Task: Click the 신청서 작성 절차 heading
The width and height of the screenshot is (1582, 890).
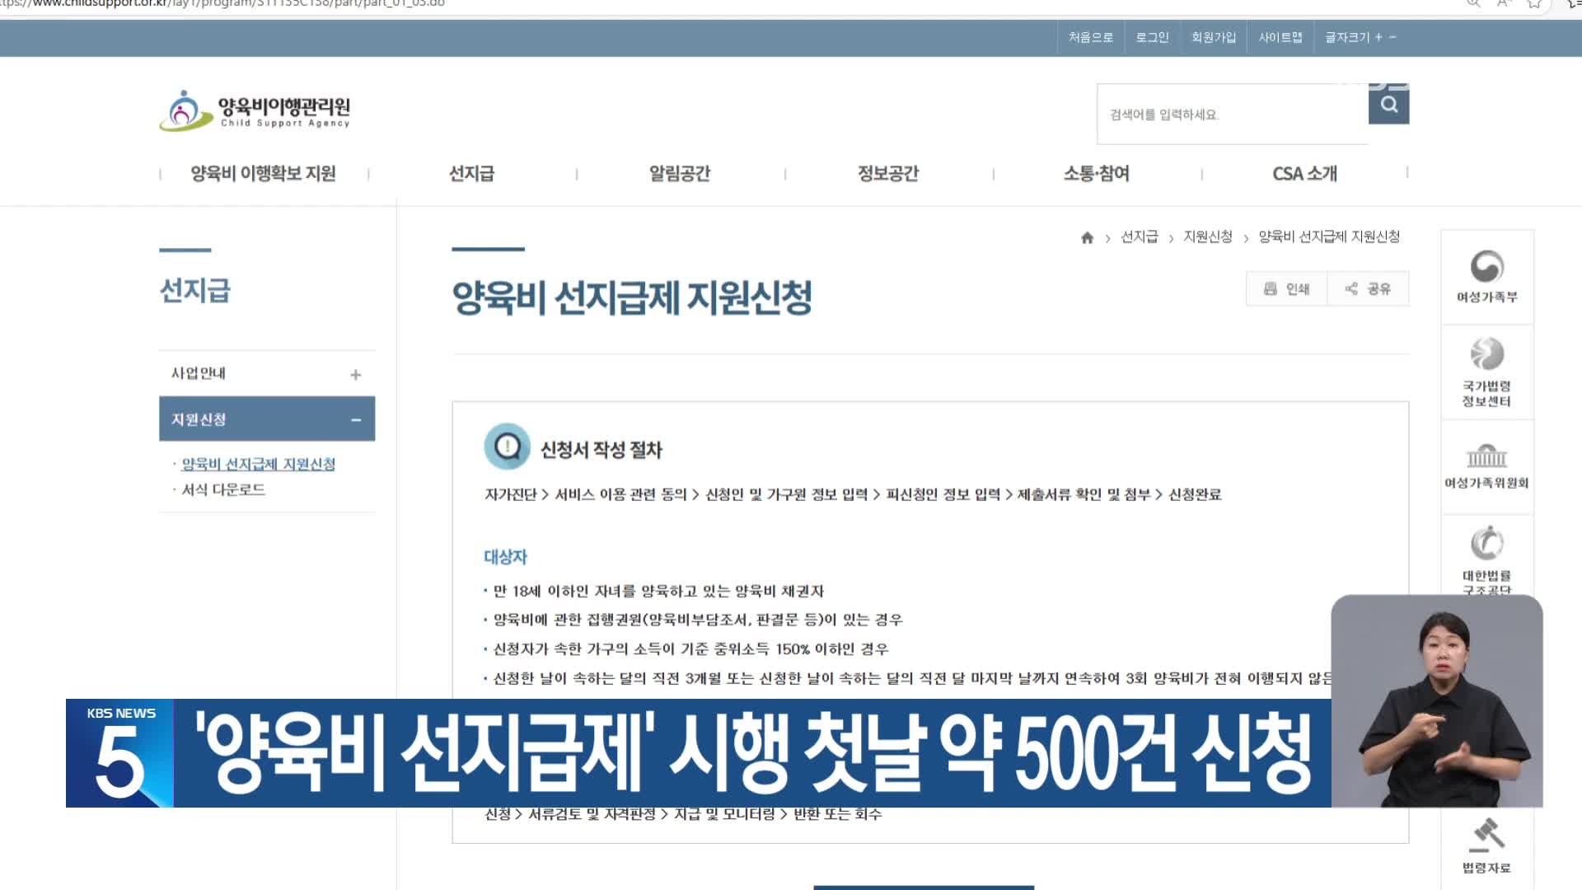Action: click(x=601, y=450)
